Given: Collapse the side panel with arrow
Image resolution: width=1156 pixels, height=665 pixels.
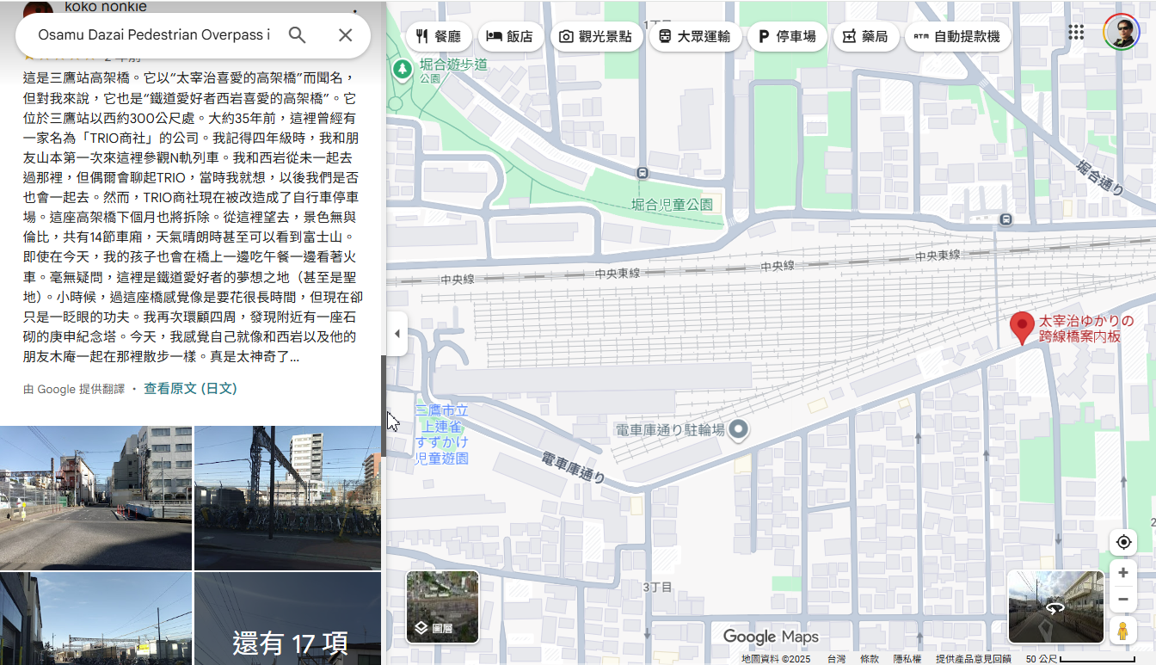Looking at the screenshot, I should pos(397,334).
